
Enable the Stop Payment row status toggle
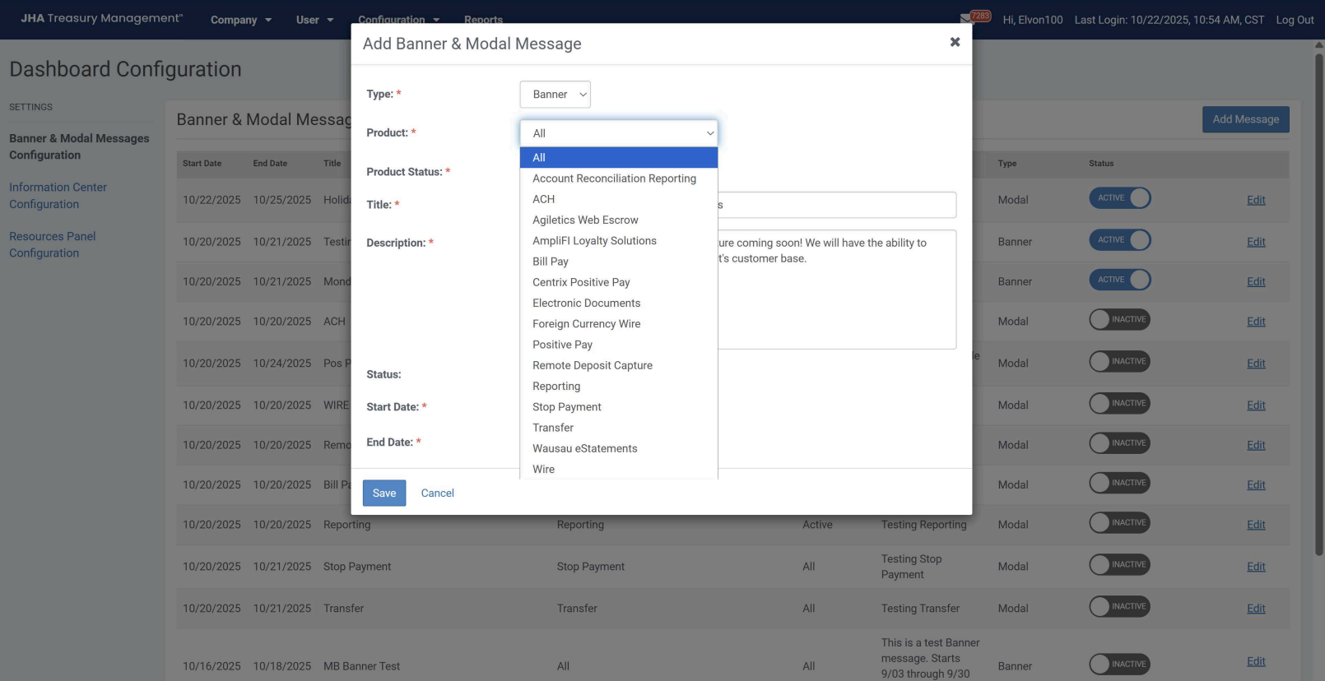point(1119,565)
